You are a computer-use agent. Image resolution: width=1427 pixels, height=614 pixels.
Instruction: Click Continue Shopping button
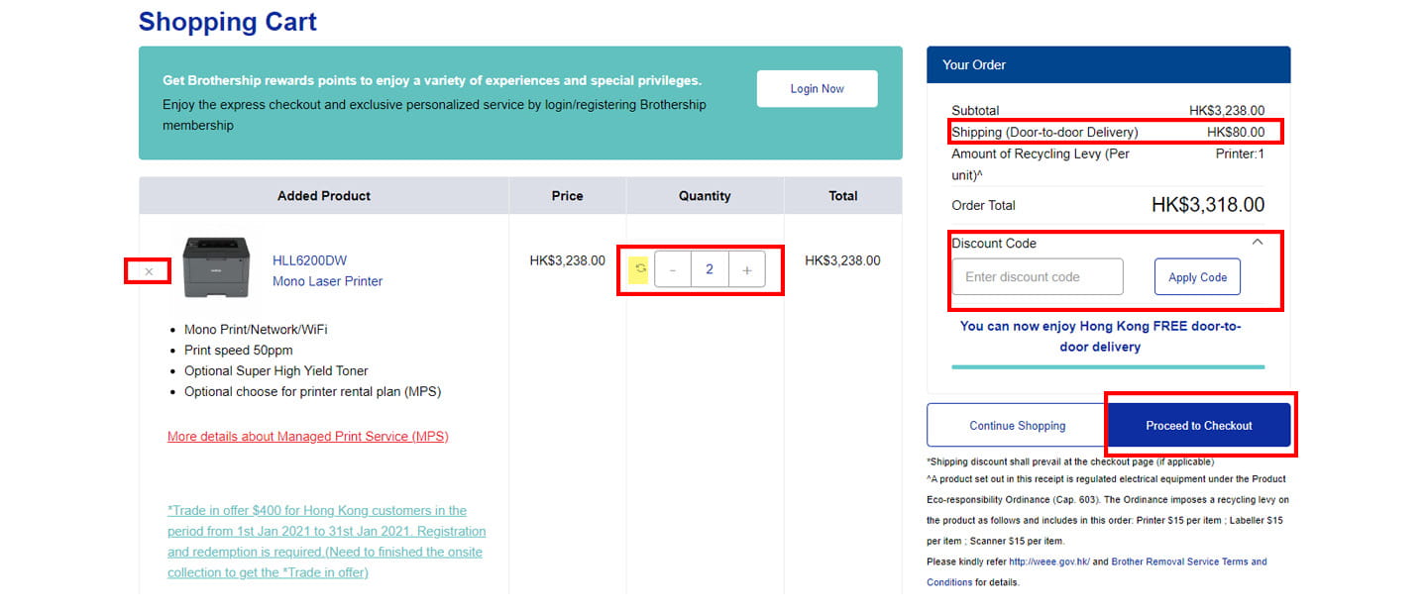[x=1017, y=425]
